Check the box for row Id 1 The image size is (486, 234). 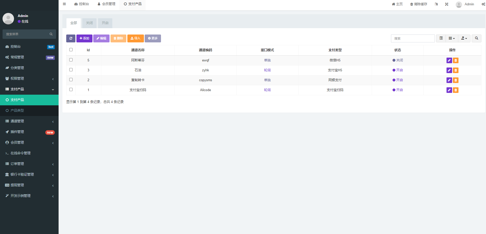pyautogui.click(x=71, y=90)
